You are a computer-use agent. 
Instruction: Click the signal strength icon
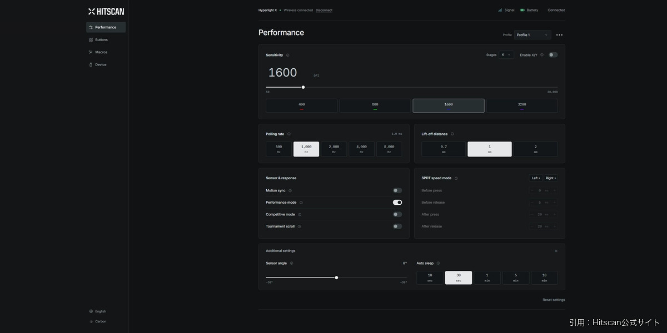click(x=500, y=10)
